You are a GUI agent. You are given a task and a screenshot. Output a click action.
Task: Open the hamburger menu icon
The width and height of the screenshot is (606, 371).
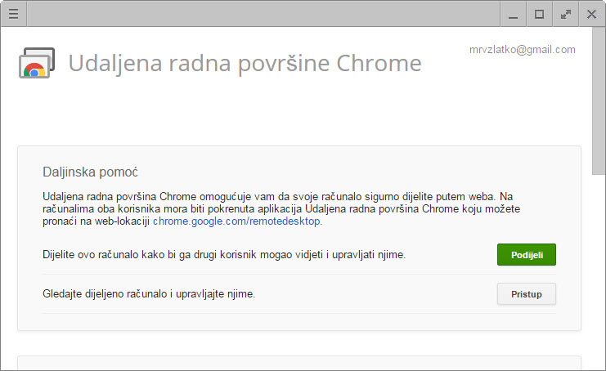14,14
